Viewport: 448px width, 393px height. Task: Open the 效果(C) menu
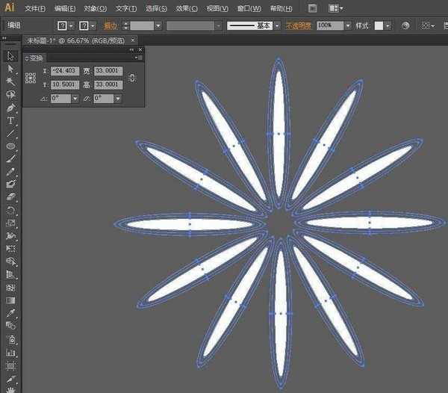[187, 8]
